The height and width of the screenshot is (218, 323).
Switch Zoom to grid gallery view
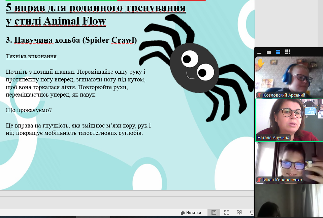coord(288,52)
